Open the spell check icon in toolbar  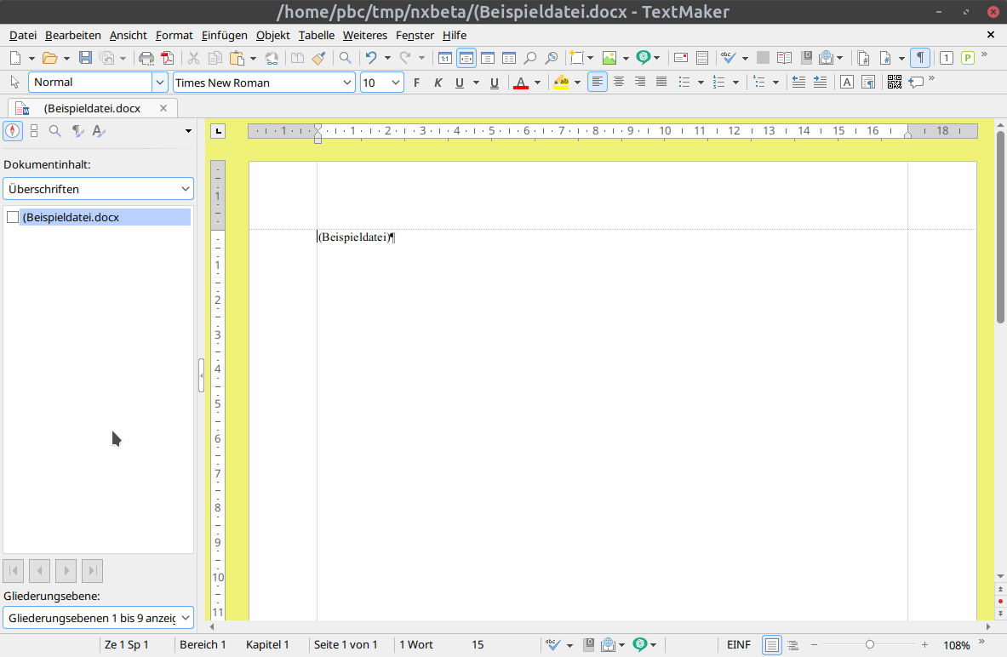[x=728, y=58]
